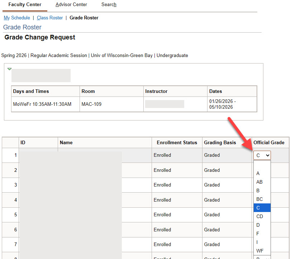291x259 pixels.
Task: Choose grade AB from the dropdown list
Action: [262, 182]
